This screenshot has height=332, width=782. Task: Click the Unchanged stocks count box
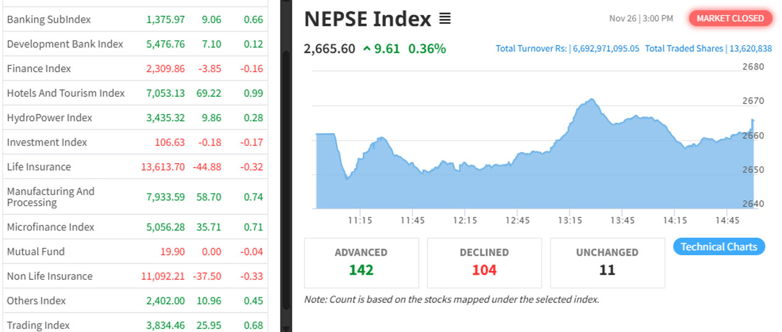coord(607,262)
